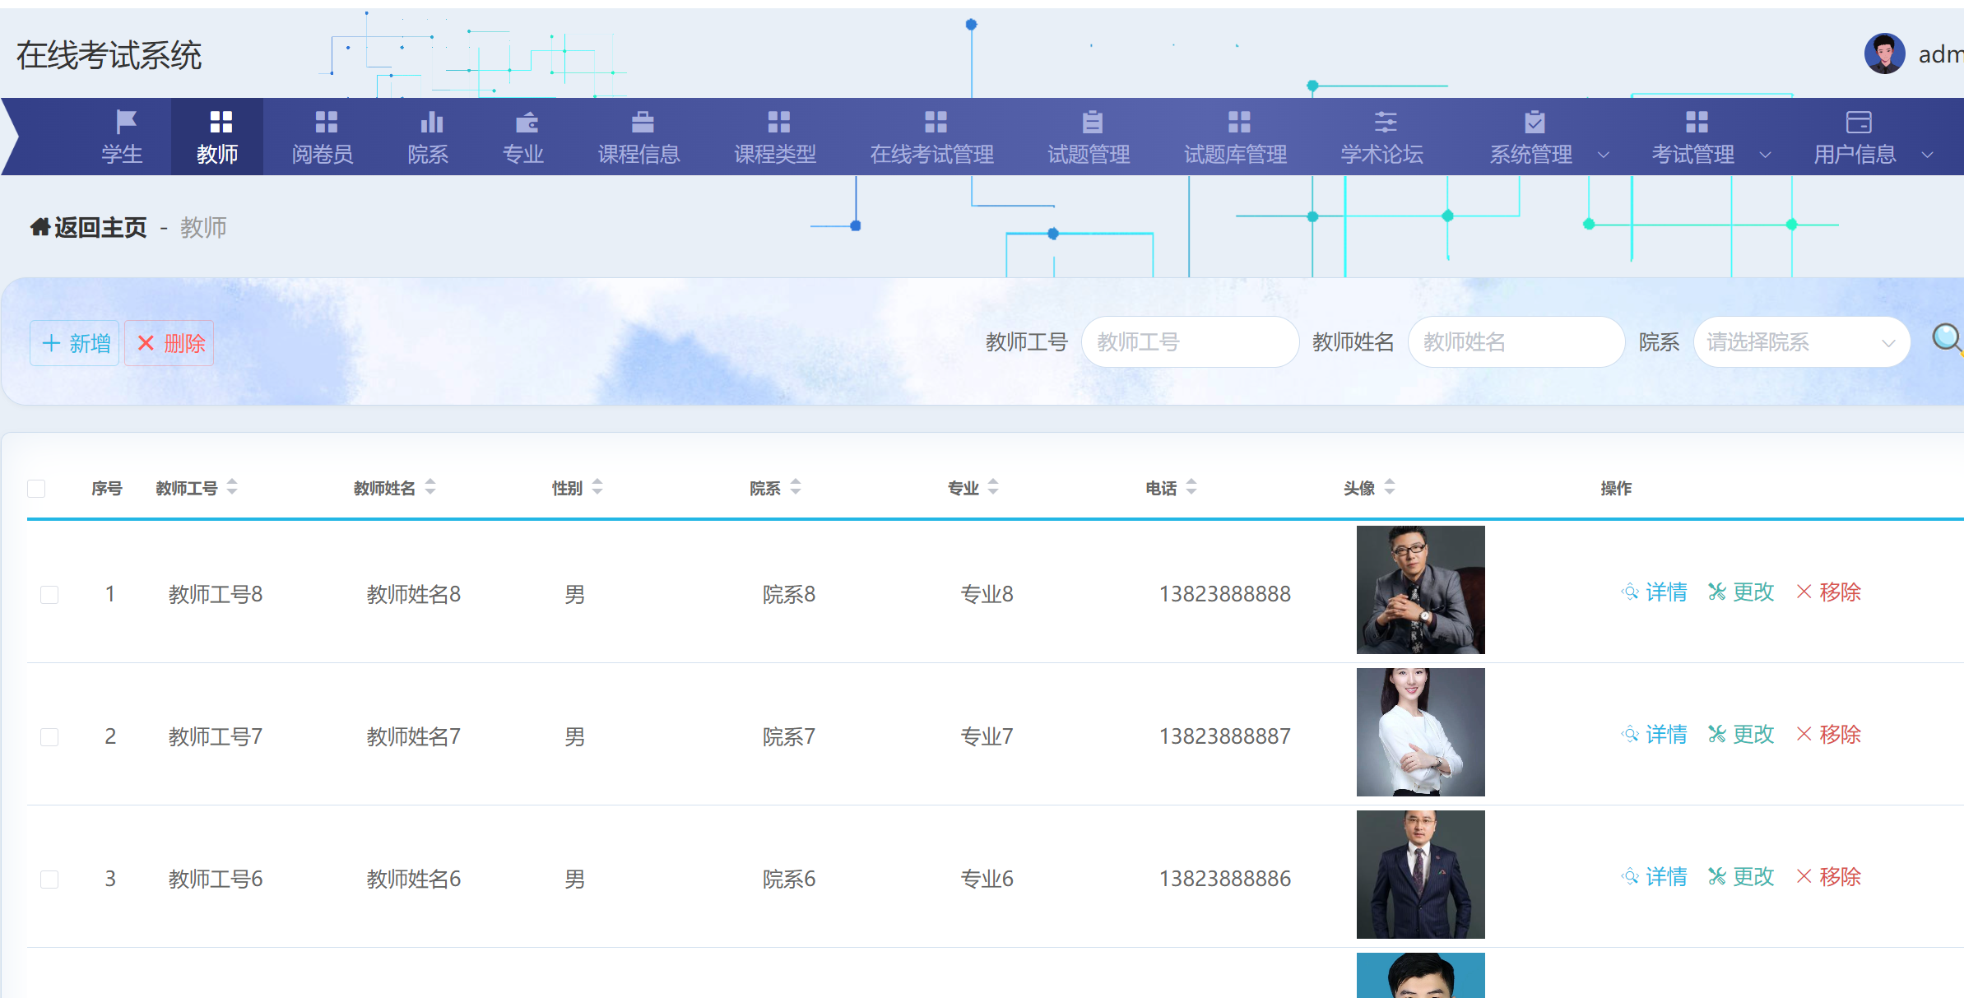Click the clipboard icon above 试题管理

(1092, 122)
